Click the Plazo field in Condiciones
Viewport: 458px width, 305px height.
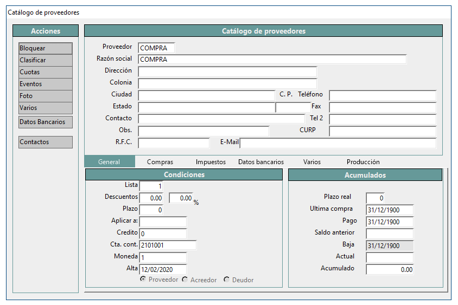tap(151, 210)
